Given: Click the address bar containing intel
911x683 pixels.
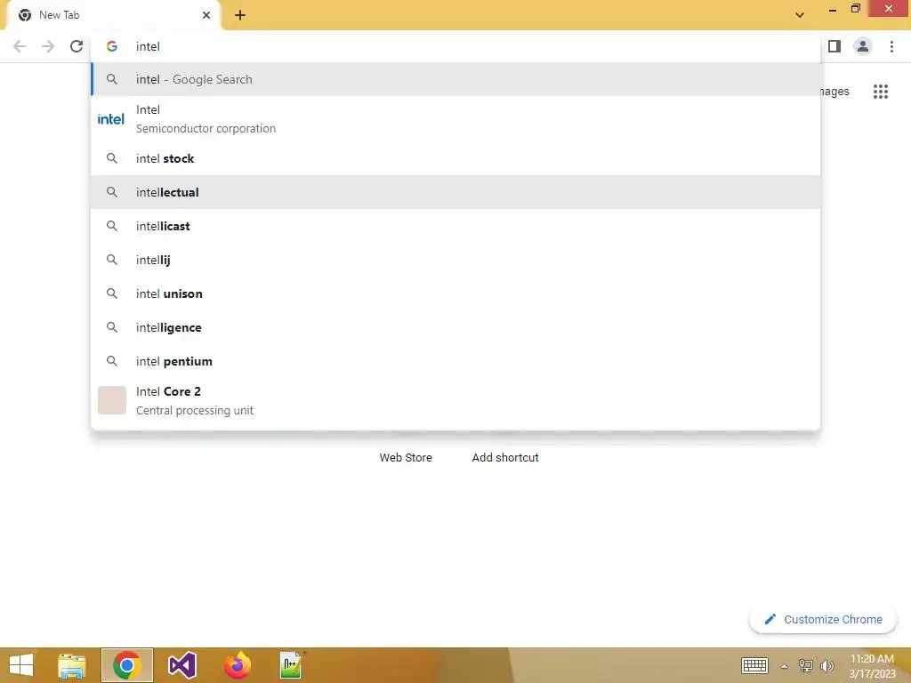Looking at the screenshot, I should click(455, 46).
